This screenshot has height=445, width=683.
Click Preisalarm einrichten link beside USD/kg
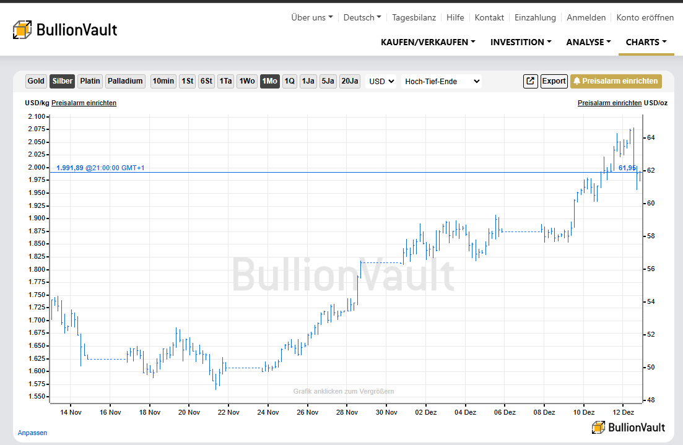84,103
